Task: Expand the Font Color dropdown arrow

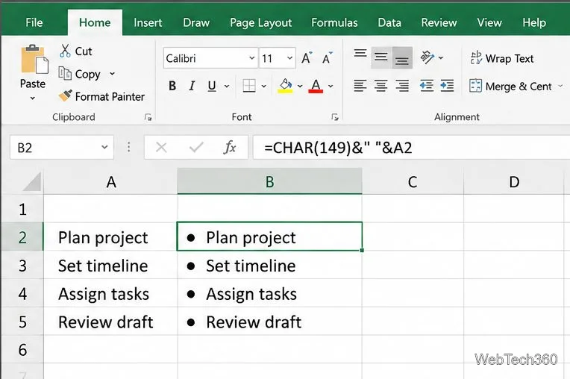Action: click(x=331, y=86)
